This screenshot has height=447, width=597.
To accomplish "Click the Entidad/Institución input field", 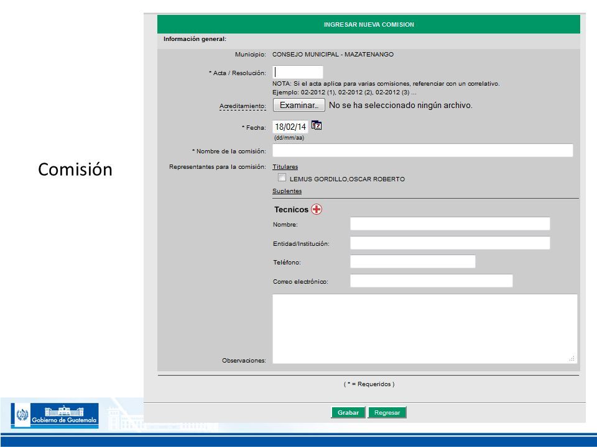I will [450, 243].
